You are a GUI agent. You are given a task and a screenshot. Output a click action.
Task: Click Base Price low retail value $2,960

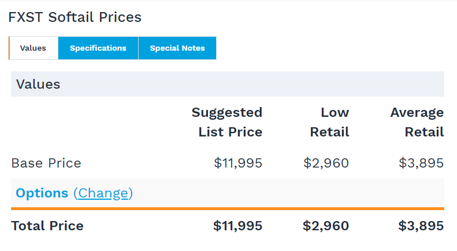pos(326,163)
